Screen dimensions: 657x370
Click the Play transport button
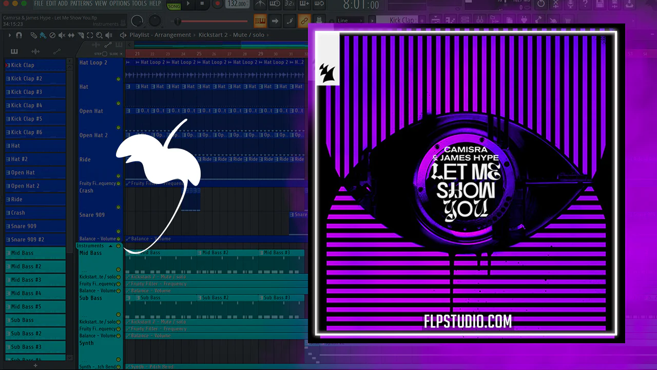tap(188, 4)
